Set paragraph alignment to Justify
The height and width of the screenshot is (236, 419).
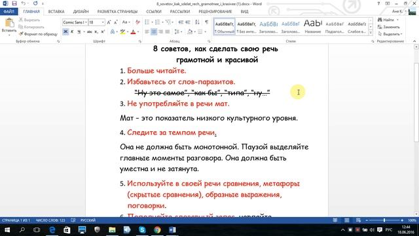click(x=168, y=32)
